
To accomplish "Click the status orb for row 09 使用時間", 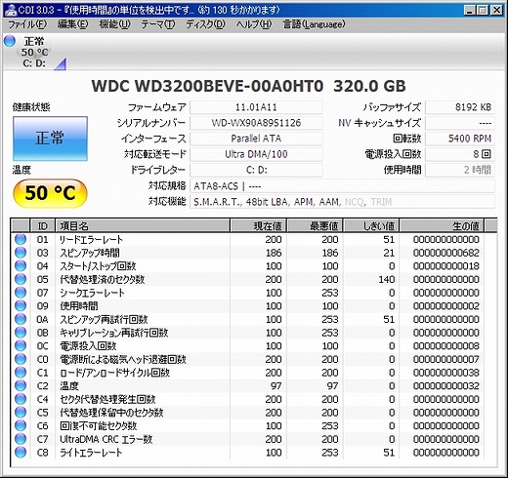I will pos(21,306).
